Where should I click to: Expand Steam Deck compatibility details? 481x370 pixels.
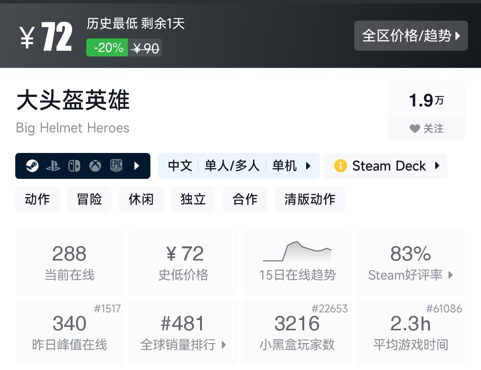[x=437, y=166]
